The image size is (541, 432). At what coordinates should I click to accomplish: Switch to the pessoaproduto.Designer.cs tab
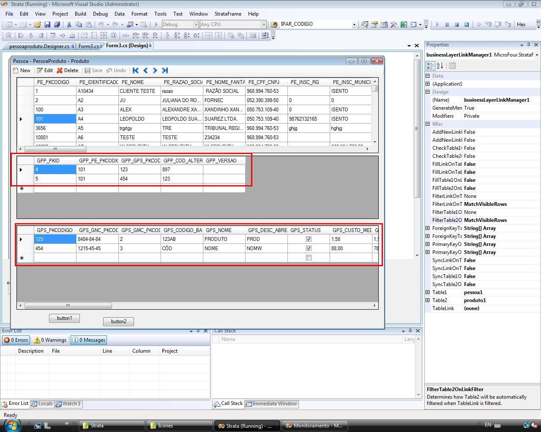[39, 46]
